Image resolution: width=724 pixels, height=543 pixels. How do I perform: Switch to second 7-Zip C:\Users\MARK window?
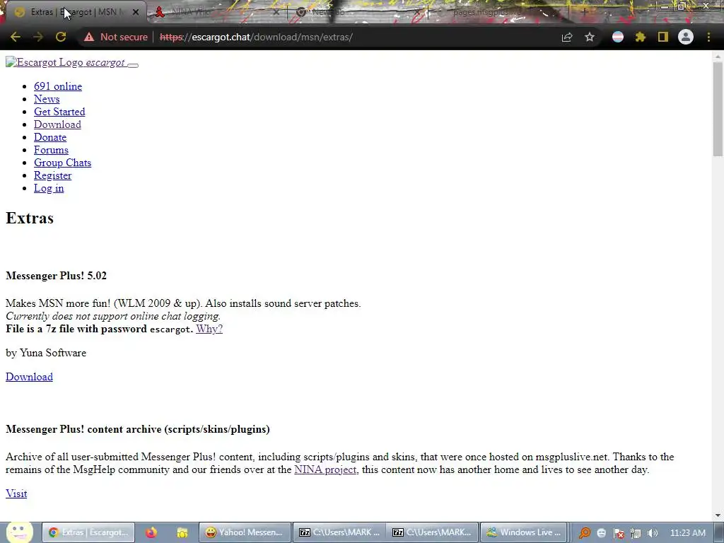(433, 532)
